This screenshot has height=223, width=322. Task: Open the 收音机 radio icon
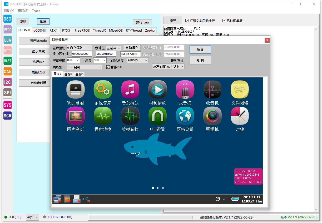(x=212, y=90)
